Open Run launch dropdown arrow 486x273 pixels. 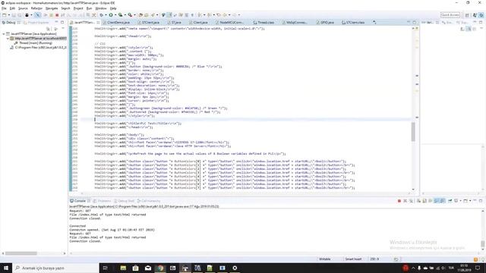click(115, 15)
